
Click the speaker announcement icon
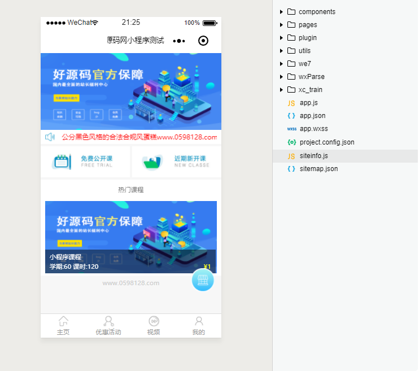[50, 137]
